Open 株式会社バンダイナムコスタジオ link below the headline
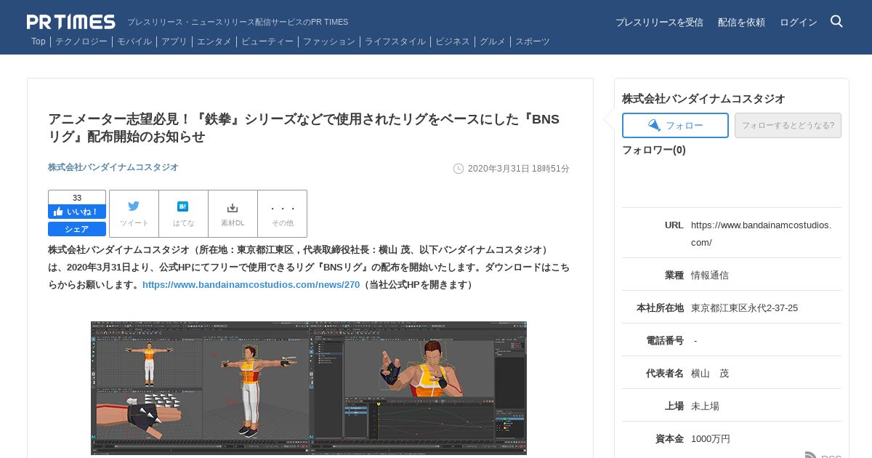The image size is (872, 458). 113,167
